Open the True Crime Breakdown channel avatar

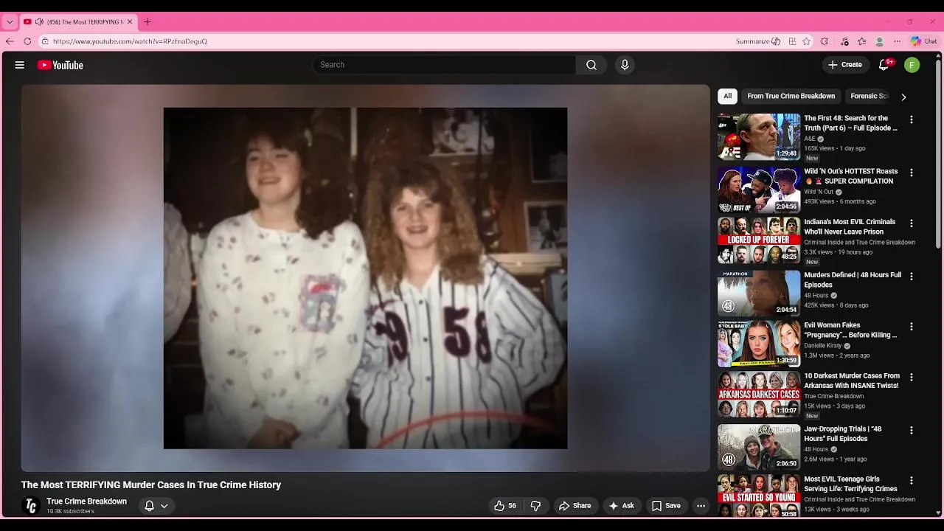pyautogui.click(x=31, y=506)
